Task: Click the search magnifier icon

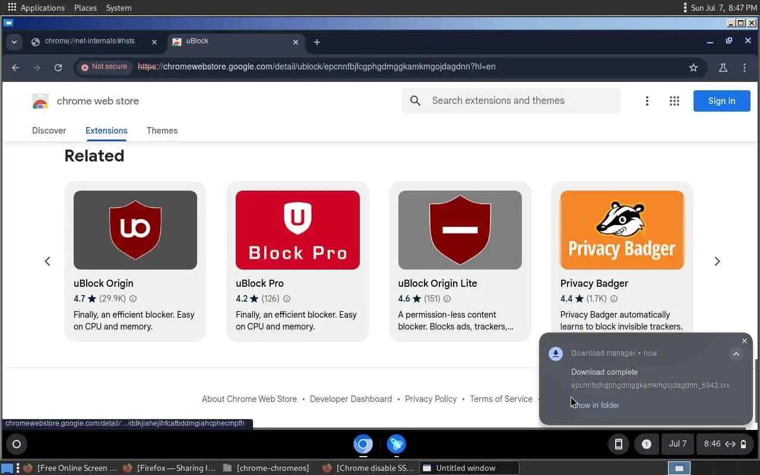Action: (x=416, y=101)
